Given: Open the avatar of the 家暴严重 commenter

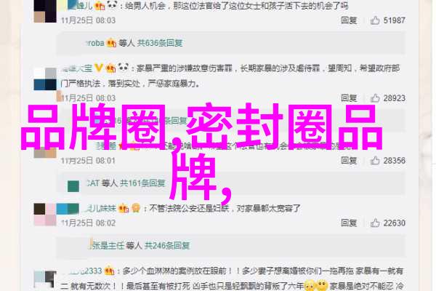Looking at the screenshot, I should pos(45,79).
